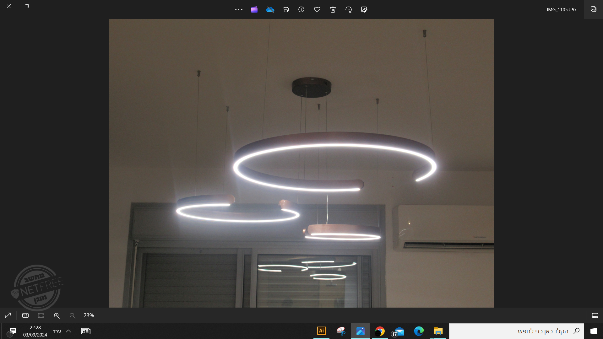This screenshot has width=603, height=339.
Task: Zoom out of the photo
Action: 73,315
